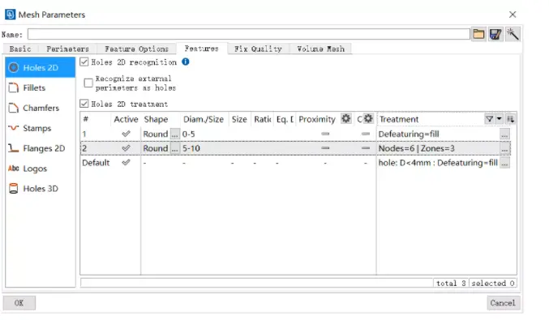Select Flanges 2D in the feature list
The image size is (549, 320).
click(41, 148)
